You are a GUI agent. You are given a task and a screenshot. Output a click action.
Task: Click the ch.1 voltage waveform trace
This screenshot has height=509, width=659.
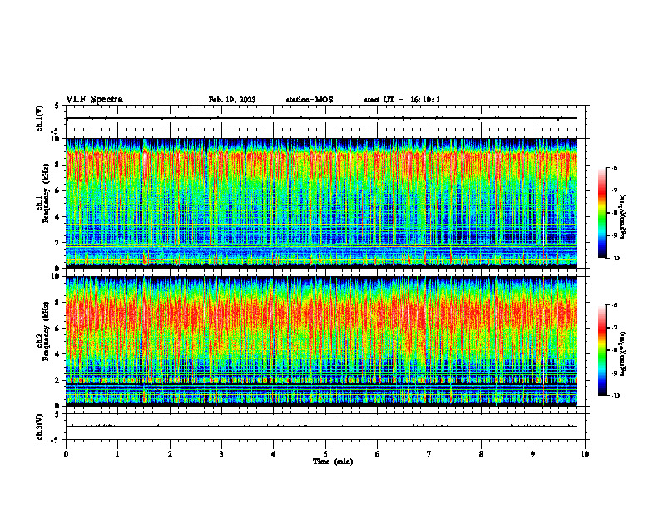321,118
